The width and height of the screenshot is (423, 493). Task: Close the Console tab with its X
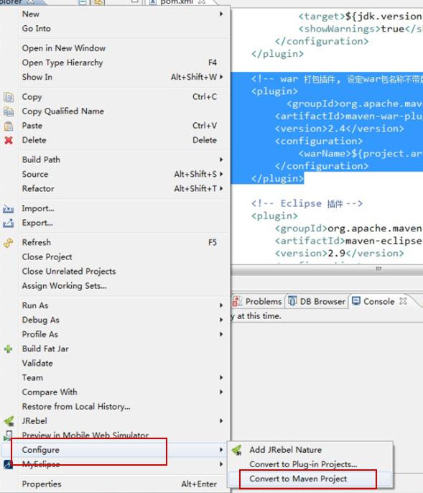click(x=403, y=301)
